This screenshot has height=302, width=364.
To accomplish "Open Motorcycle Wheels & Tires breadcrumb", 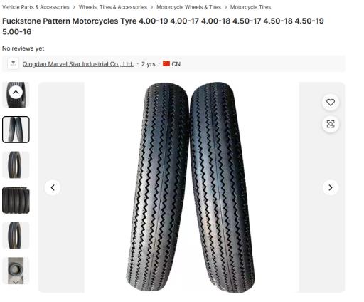I will coord(188,7).
